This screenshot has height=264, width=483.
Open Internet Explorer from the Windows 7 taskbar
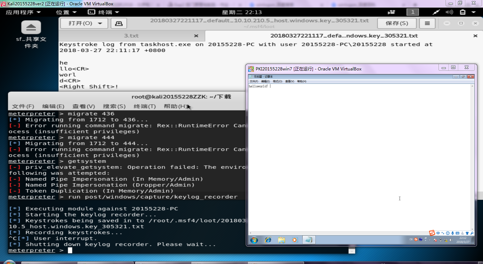pyautogui.click(x=268, y=240)
